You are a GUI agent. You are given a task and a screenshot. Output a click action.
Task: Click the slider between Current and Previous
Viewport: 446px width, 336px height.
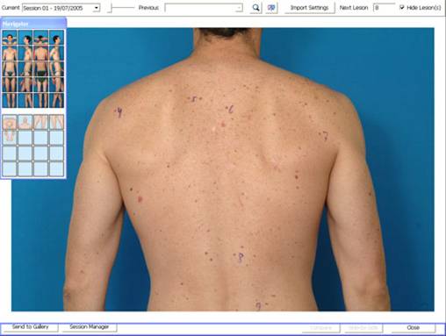(x=121, y=8)
